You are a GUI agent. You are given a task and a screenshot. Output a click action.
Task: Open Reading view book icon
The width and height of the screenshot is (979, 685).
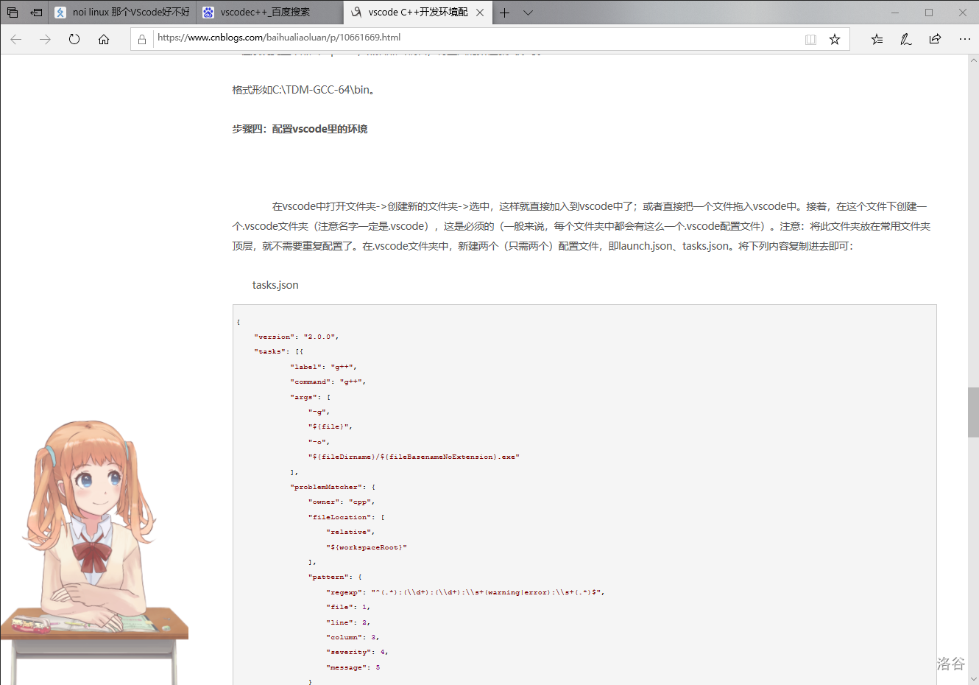pos(810,39)
